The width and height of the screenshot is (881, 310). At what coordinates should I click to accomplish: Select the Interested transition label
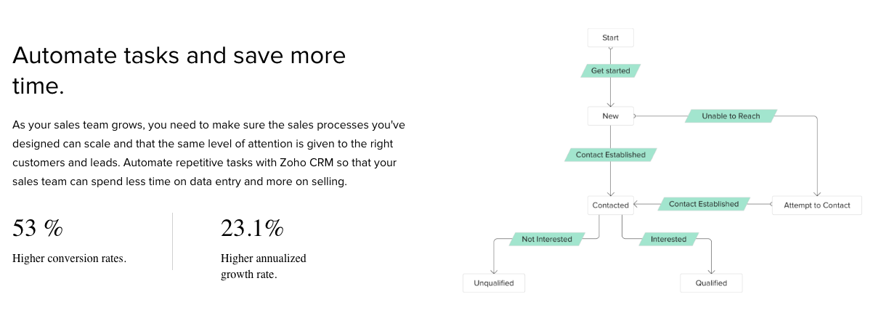click(668, 240)
